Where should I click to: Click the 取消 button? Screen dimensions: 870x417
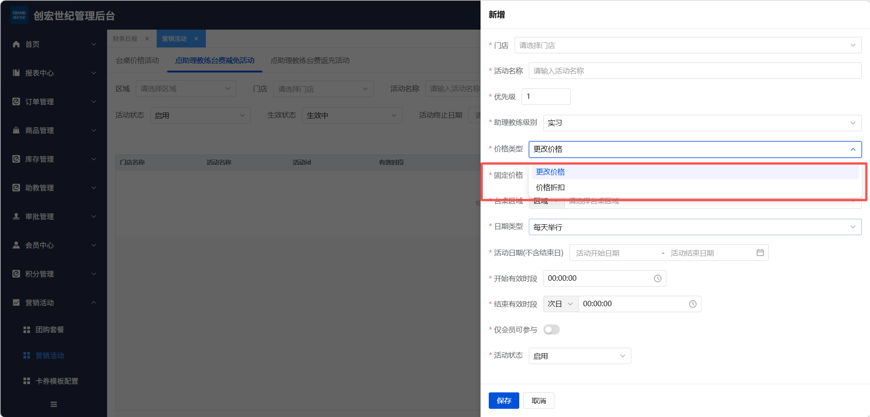click(538, 401)
